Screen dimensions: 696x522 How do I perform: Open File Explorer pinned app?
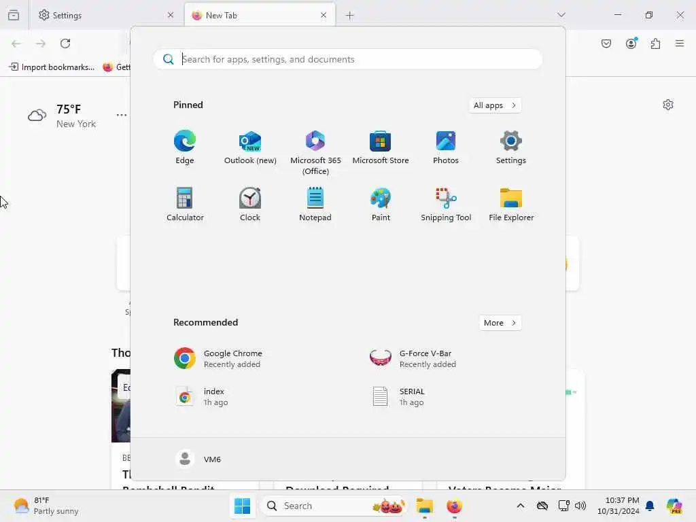click(511, 204)
